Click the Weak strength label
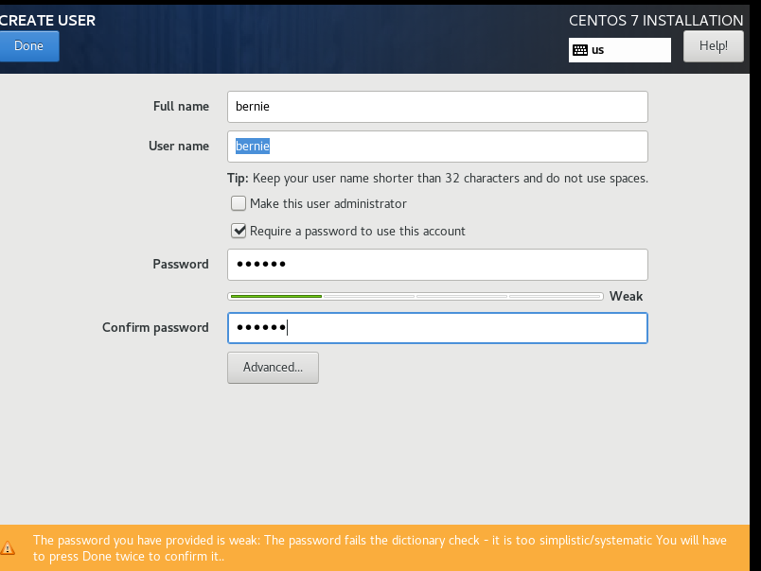Image resolution: width=761 pixels, height=571 pixels. [626, 296]
